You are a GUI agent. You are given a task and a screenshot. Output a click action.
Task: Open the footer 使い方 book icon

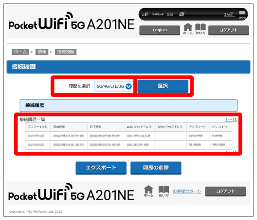point(164,191)
